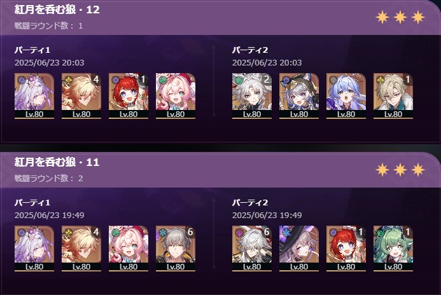Screen dimensions: 441x295
Task: Click witch-hat character in stage 11 party 2
Action: coord(299,249)
